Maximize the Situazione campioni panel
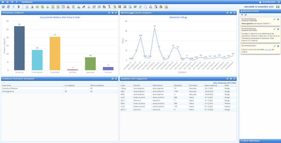 tap(109, 13)
